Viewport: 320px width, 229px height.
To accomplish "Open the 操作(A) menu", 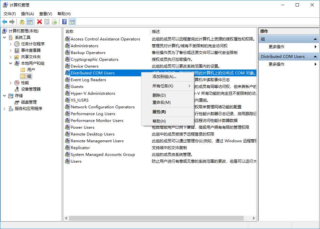I will point(27,14).
